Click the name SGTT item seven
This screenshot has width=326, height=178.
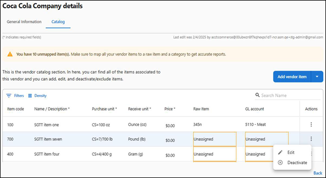(x=48, y=140)
